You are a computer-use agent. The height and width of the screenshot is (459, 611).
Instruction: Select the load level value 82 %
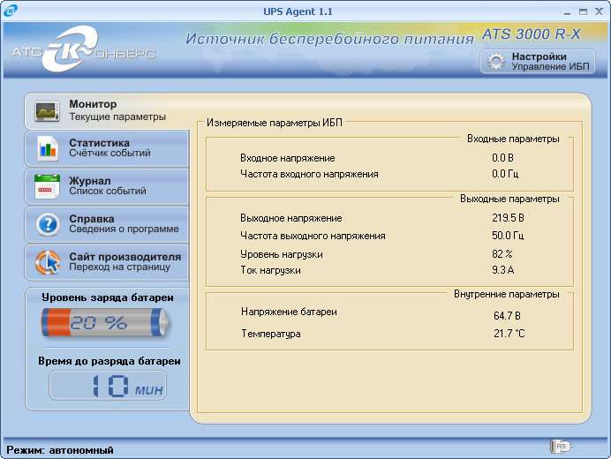pos(502,254)
